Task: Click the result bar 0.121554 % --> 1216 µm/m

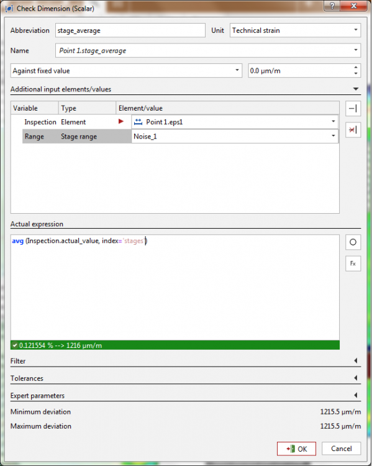Action: click(175, 345)
